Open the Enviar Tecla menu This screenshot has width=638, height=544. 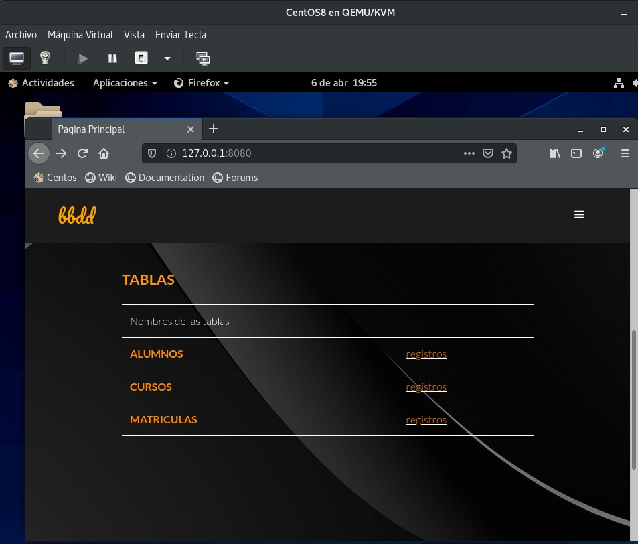point(181,35)
